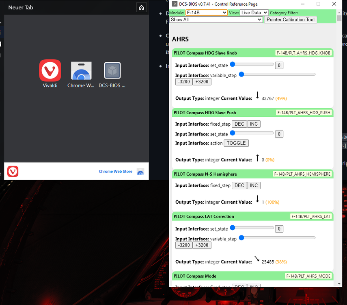Close the DCS-BIOS Control Reference window
Viewport: 347px width, 305px height.
coord(334,4)
